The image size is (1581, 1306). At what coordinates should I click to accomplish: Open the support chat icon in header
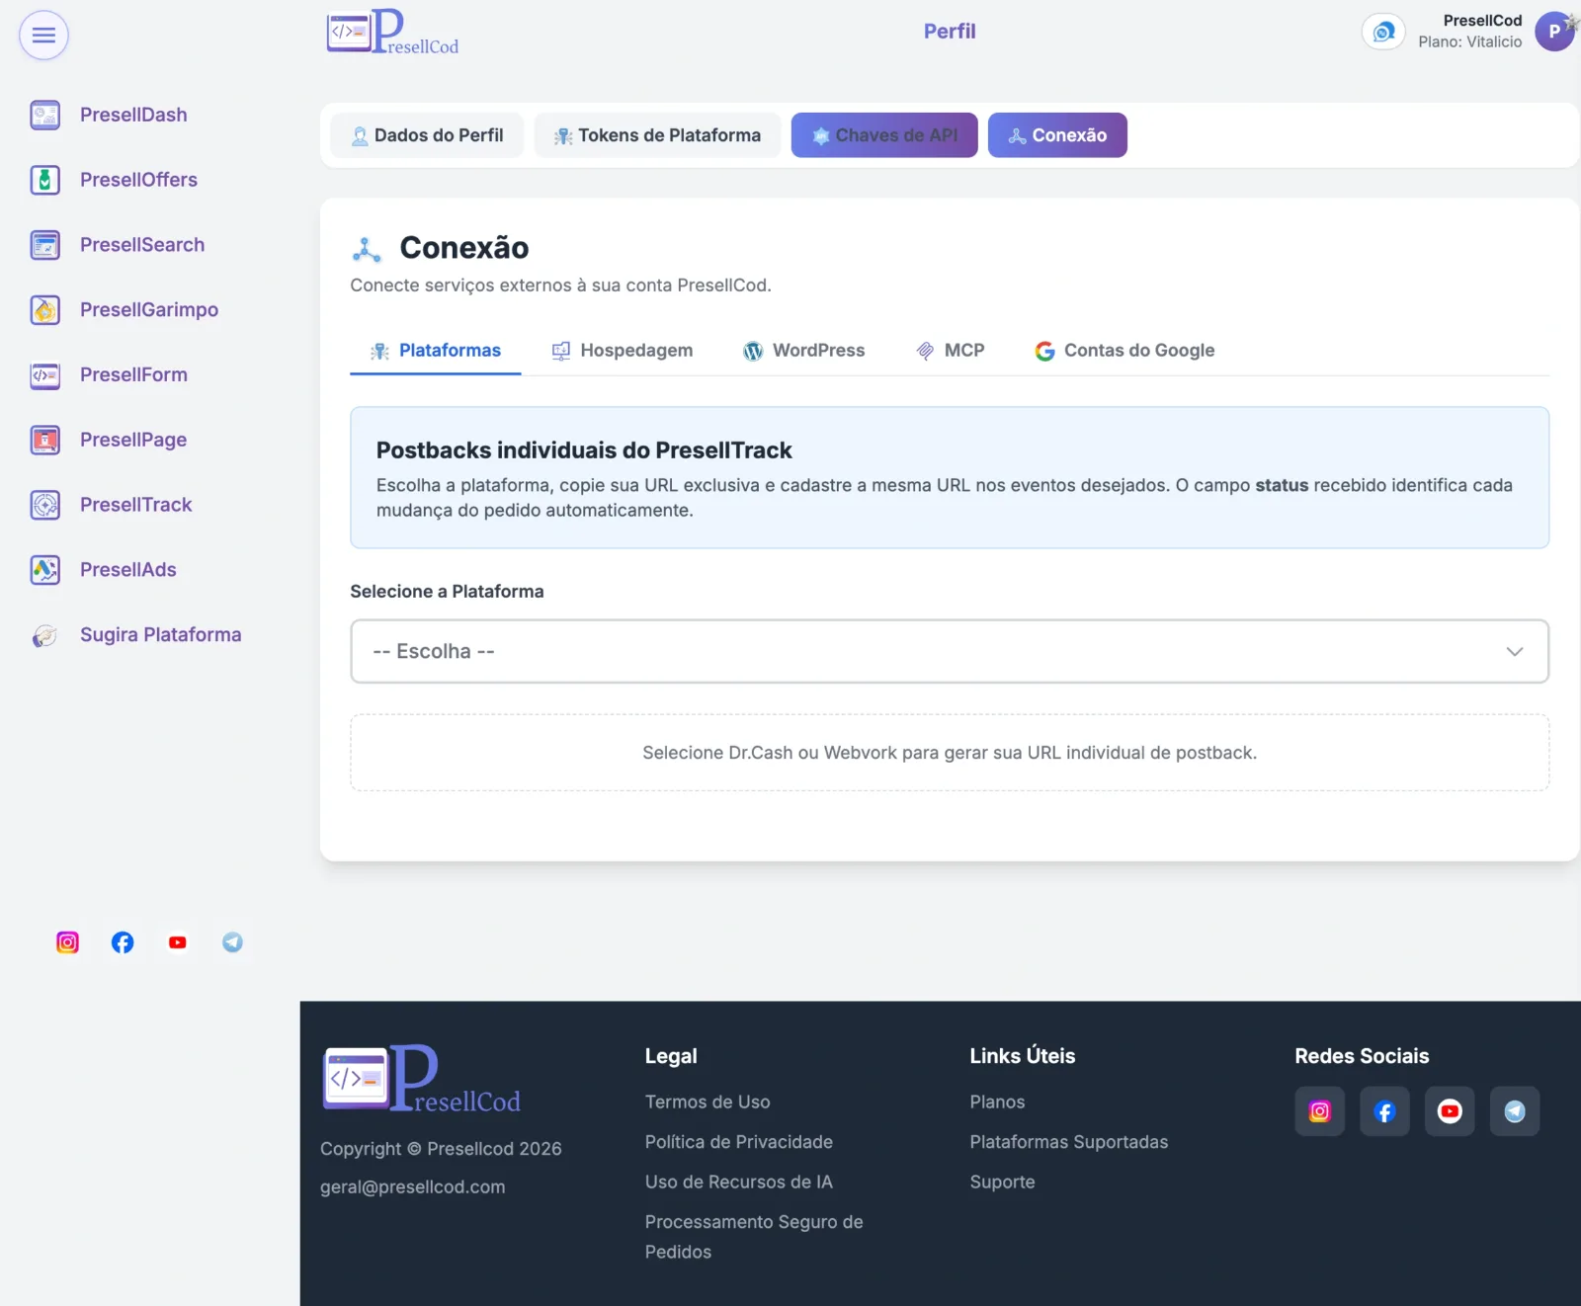click(x=1383, y=32)
